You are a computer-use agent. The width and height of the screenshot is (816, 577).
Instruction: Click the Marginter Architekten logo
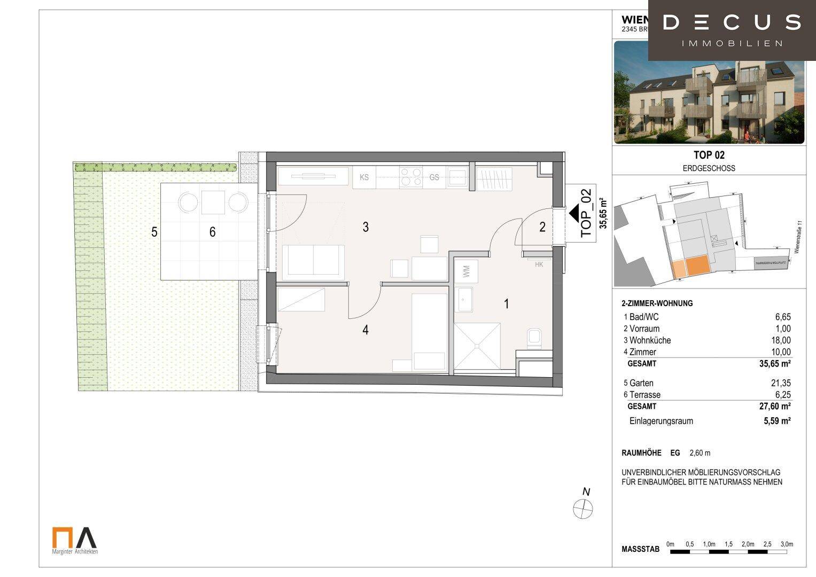click(75, 540)
